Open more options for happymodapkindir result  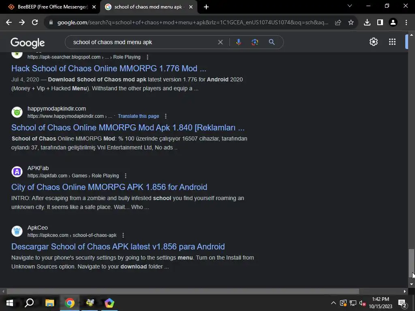[x=166, y=116]
